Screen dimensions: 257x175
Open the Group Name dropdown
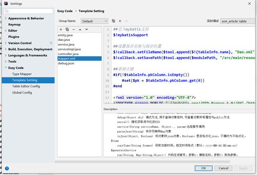pyautogui.click(x=95, y=21)
